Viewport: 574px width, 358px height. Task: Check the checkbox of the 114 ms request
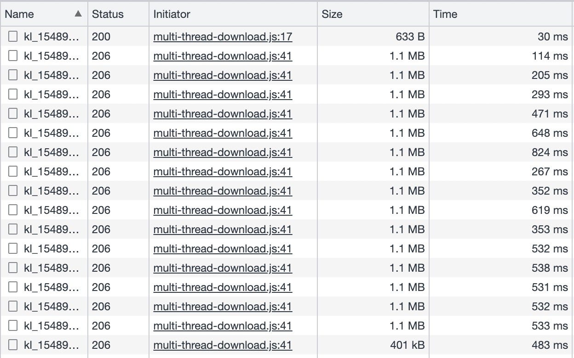(x=12, y=56)
